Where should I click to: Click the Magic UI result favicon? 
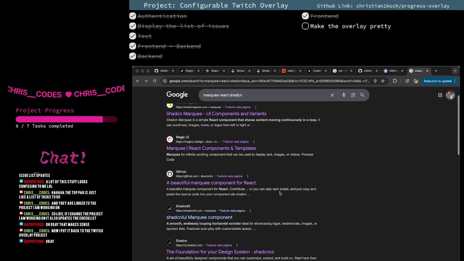tap(170, 139)
